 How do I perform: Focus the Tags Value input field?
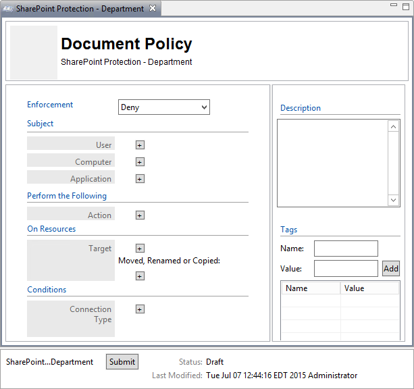[x=346, y=269]
